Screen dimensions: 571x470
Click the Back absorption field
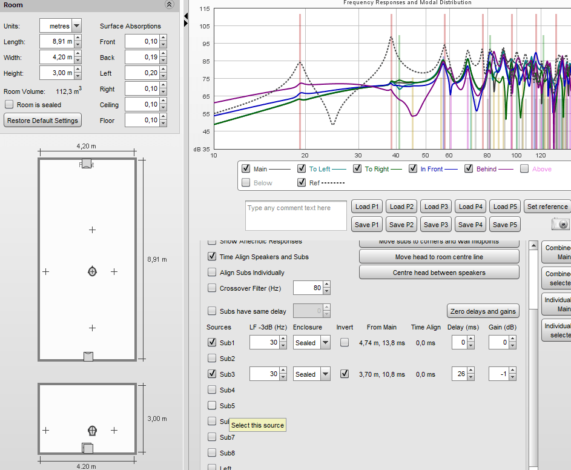pos(142,57)
